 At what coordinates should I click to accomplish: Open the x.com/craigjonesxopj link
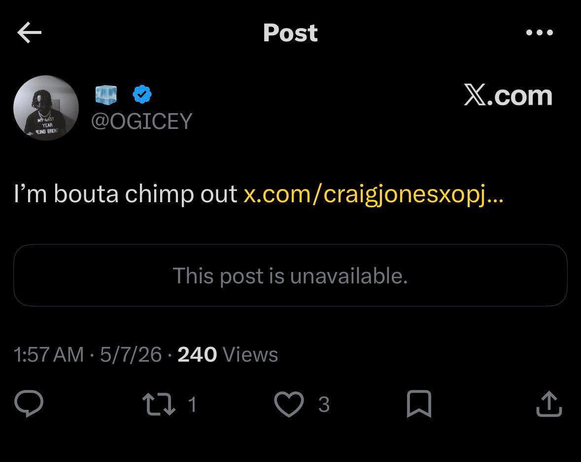(x=374, y=194)
